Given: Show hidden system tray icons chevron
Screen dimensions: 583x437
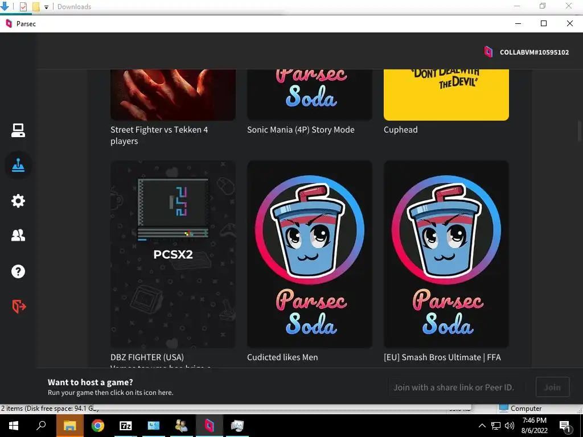Looking at the screenshot, I should click(x=482, y=426).
